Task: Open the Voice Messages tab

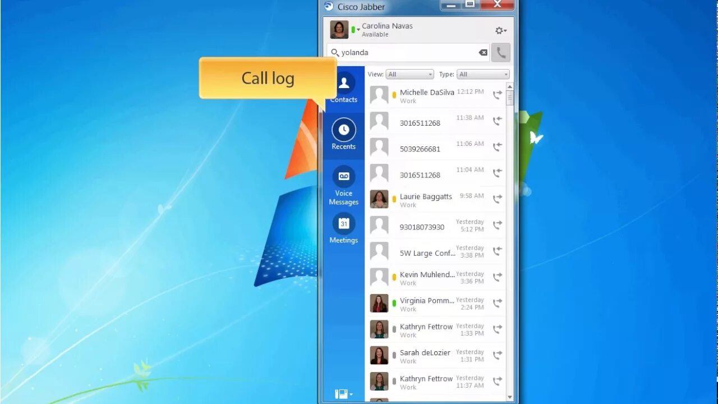Action: pos(344,186)
